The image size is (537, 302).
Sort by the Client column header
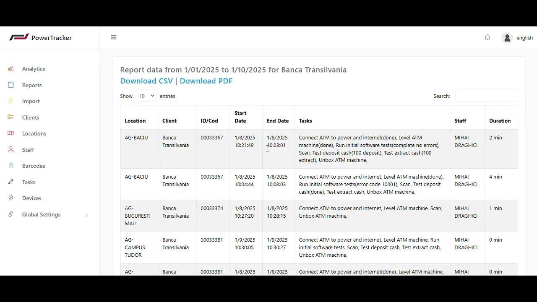(x=177, y=117)
